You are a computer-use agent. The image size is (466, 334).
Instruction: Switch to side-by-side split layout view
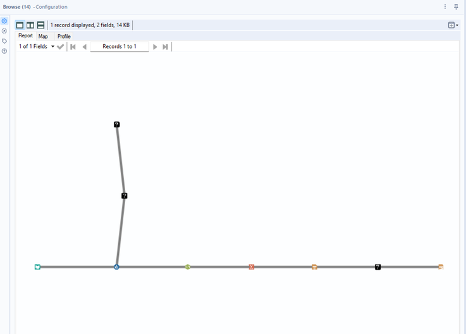(x=30, y=25)
